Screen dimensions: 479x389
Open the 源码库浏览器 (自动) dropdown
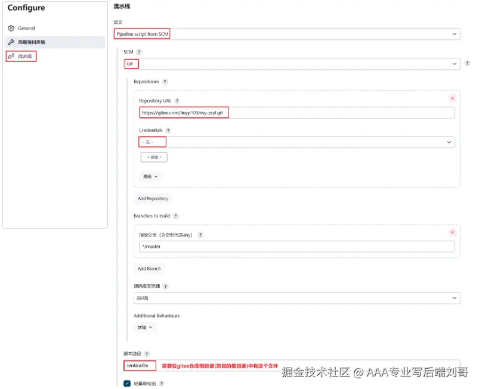tap(297, 298)
